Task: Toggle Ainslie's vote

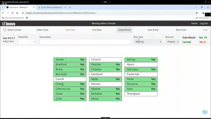Action: coord(70,59)
